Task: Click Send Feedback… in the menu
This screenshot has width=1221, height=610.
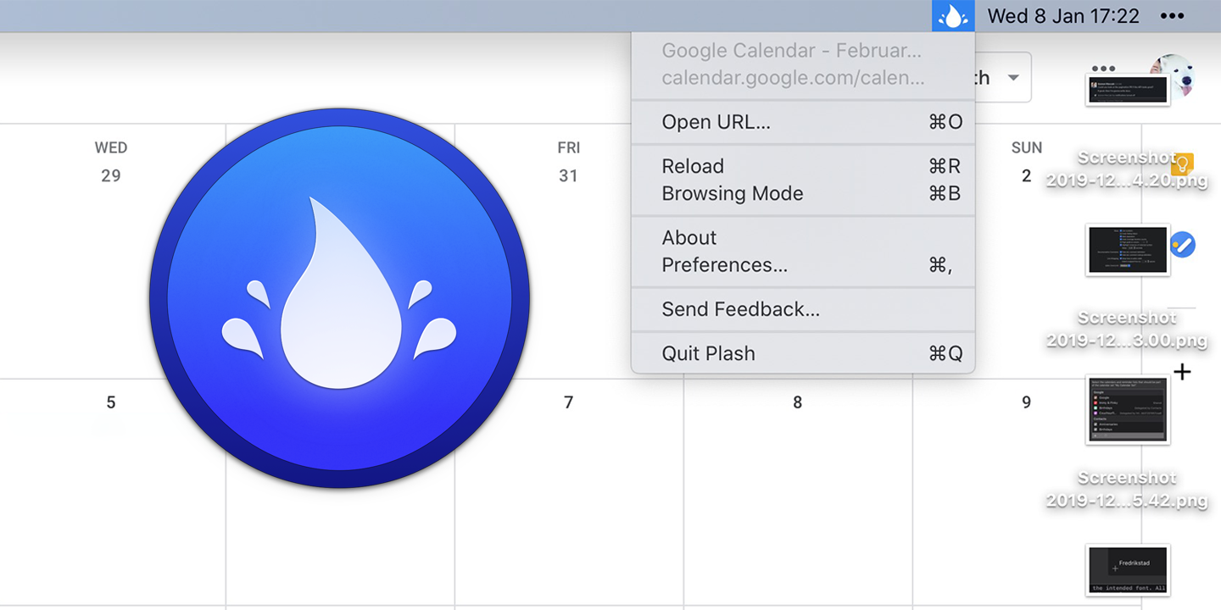Action: point(740,309)
